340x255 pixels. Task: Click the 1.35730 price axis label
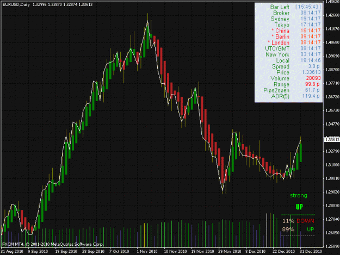[x=332, y=110]
